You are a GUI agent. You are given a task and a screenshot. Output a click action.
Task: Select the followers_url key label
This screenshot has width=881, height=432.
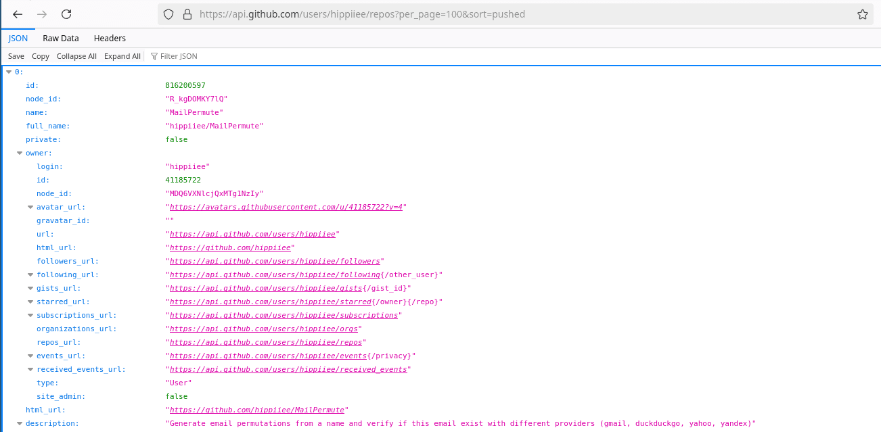pos(68,261)
